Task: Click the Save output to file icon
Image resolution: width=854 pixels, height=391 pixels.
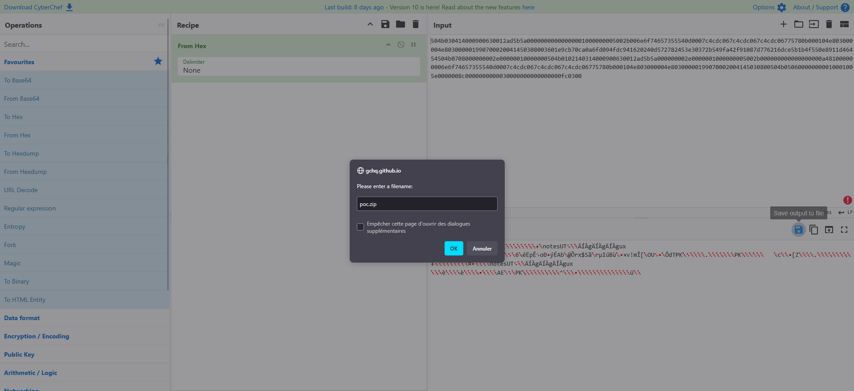Action: tap(798, 230)
